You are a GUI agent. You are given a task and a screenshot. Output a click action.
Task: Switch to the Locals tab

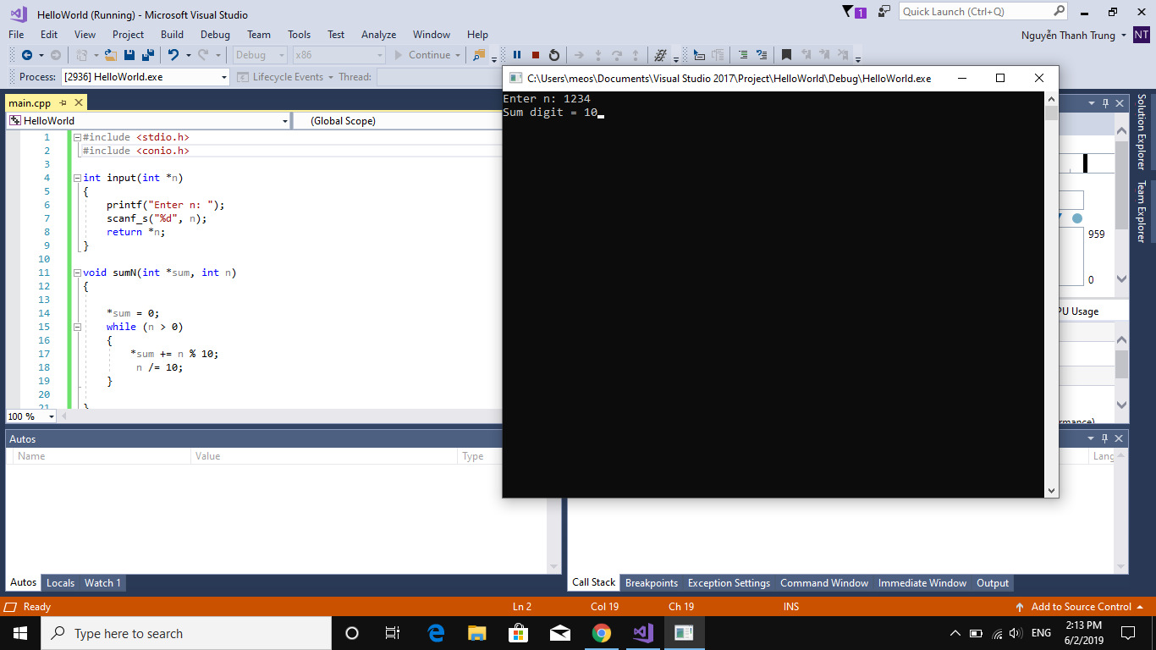pyautogui.click(x=60, y=583)
